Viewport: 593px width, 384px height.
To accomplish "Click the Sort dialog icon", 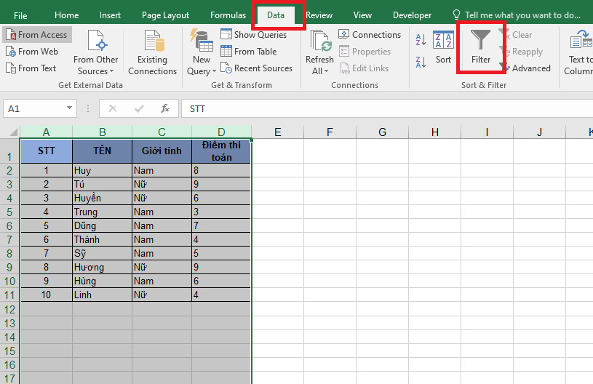I will [x=443, y=48].
